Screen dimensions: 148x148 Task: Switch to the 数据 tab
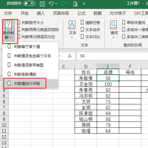pyautogui.click(x=98, y=13)
